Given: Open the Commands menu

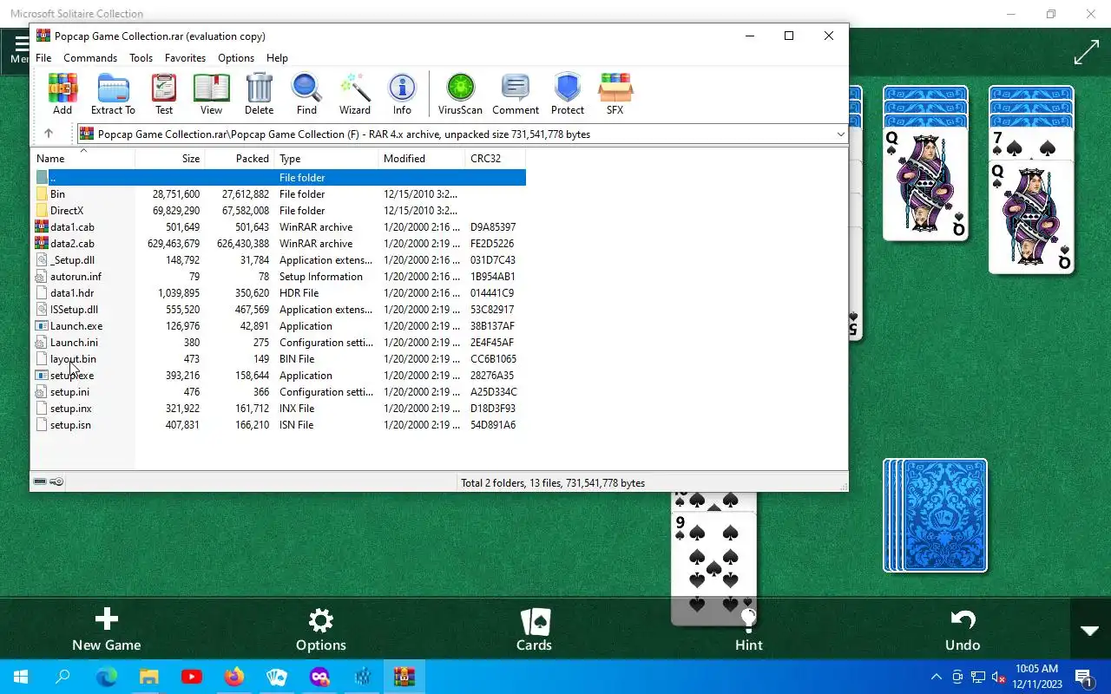Looking at the screenshot, I should [90, 58].
